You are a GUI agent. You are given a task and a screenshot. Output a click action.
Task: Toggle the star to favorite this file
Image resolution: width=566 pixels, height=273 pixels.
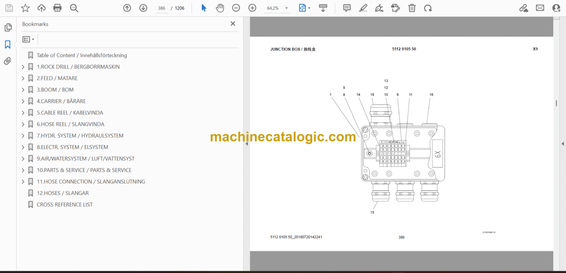click(x=25, y=8)
